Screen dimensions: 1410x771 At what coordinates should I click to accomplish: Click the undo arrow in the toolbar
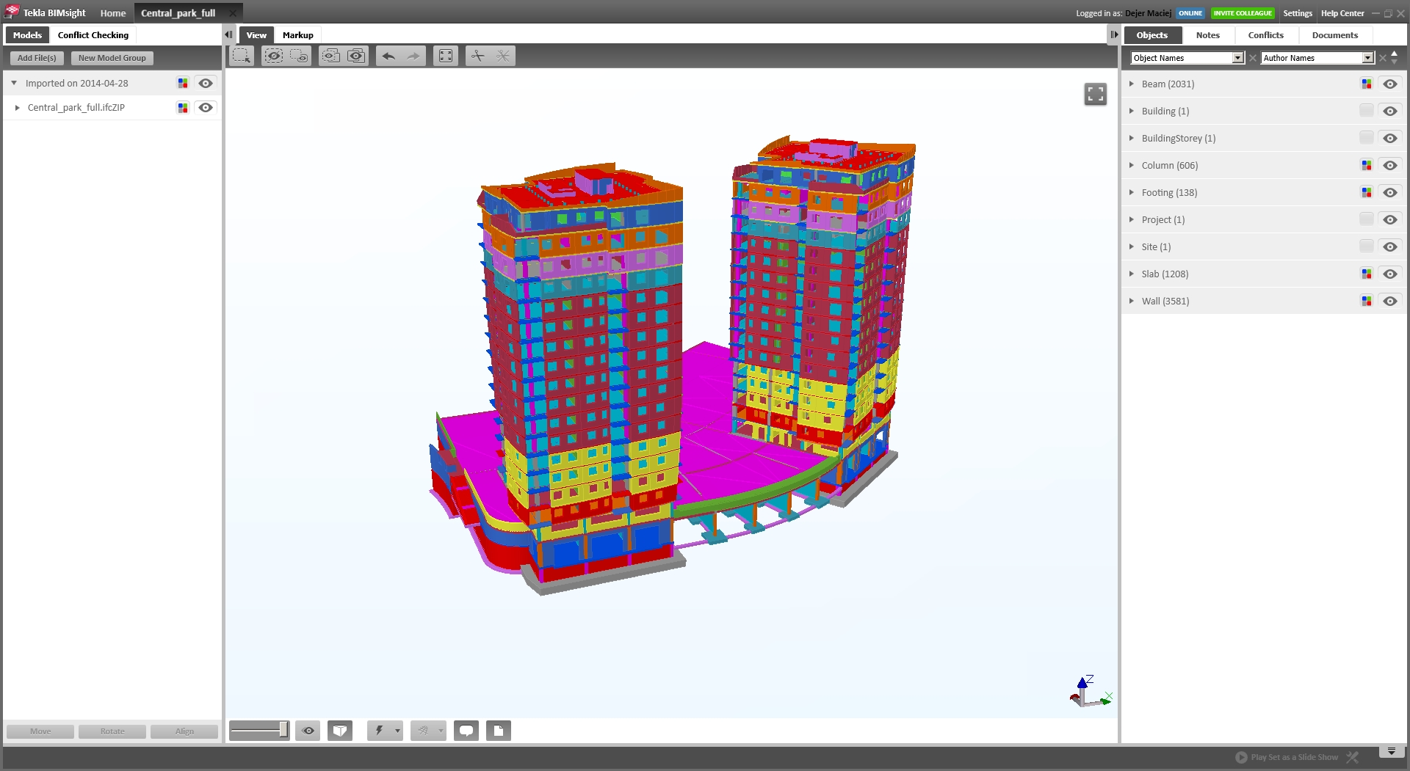[388, 56]
